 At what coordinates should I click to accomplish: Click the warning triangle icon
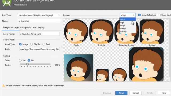pos(3,86)
